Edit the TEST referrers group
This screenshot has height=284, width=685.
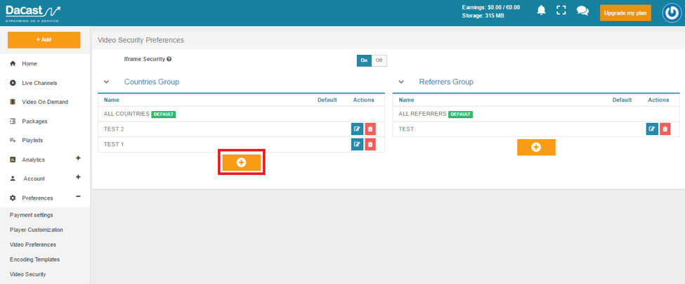[652, 129]
